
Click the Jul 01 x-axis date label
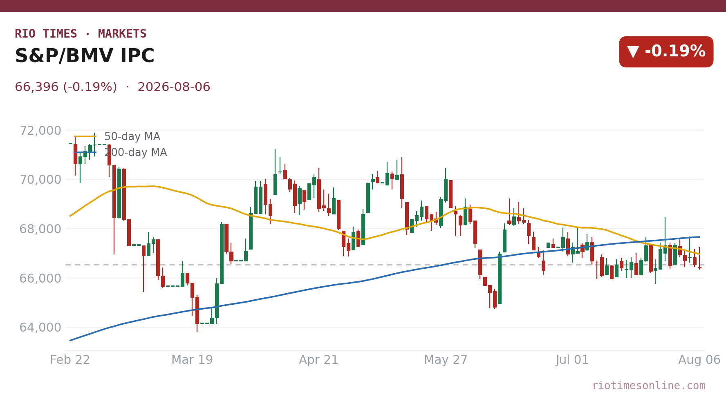[x=572, y=360]
